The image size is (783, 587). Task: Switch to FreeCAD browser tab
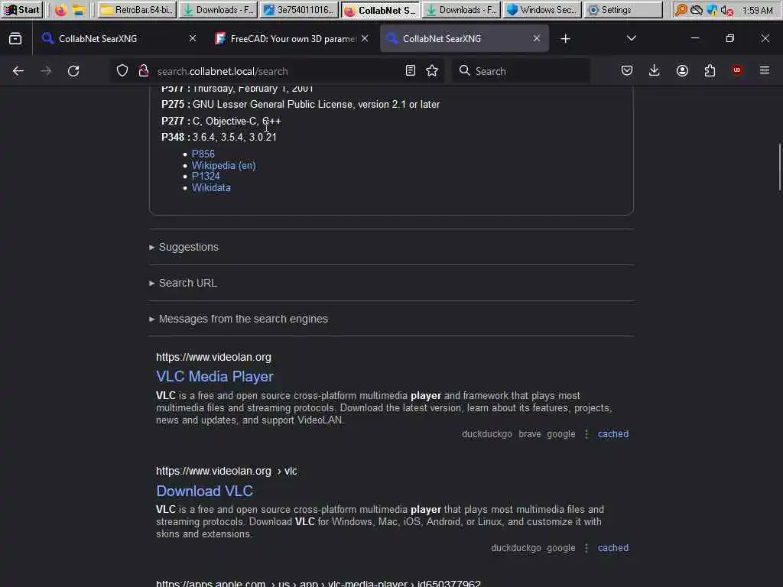click(x=292, y=38)
